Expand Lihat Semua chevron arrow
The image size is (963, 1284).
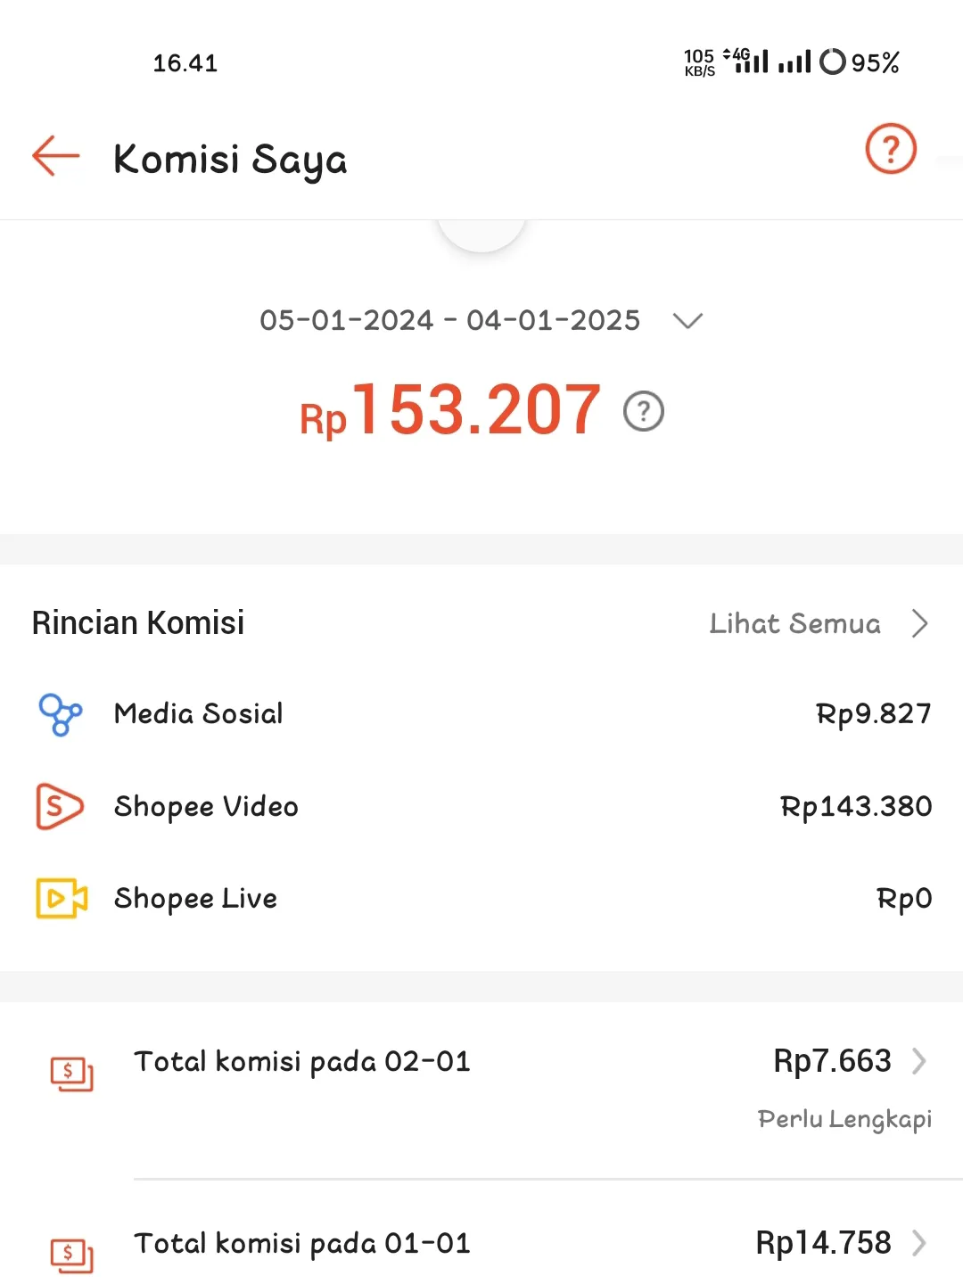tap(920, 623)
